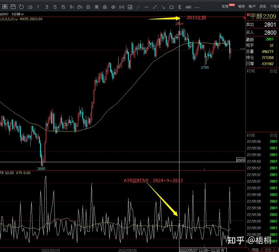Viewport: 279px width, 252px height.
Task: Click the 2022/05/25 date axis label
Action: (51, 250)
